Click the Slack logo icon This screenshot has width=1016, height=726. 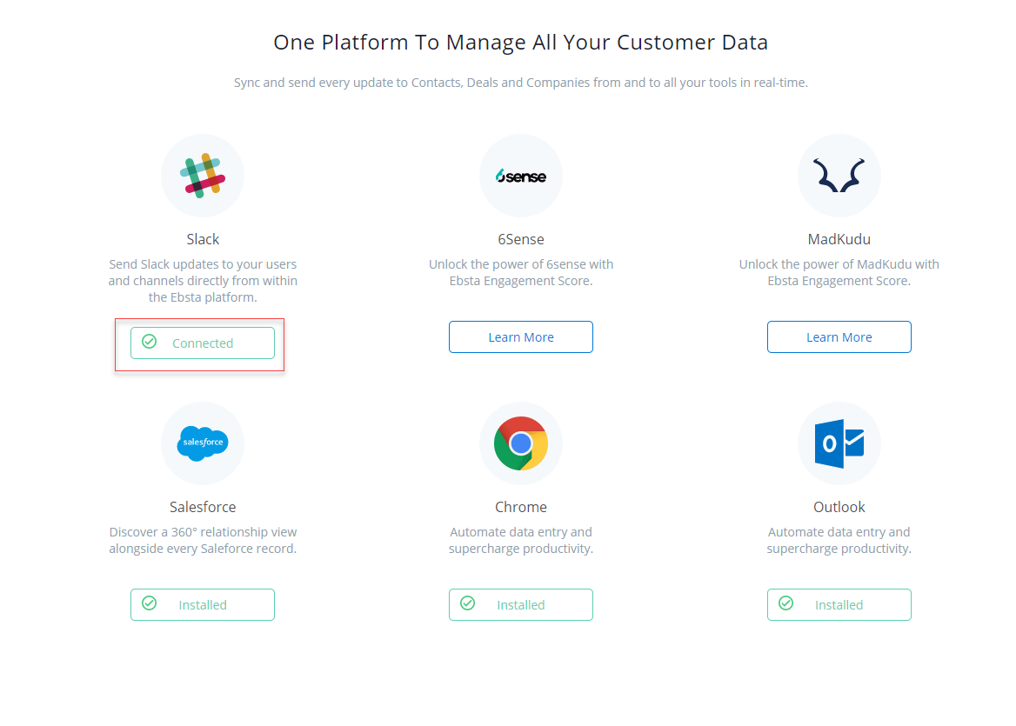click(203, 176)
